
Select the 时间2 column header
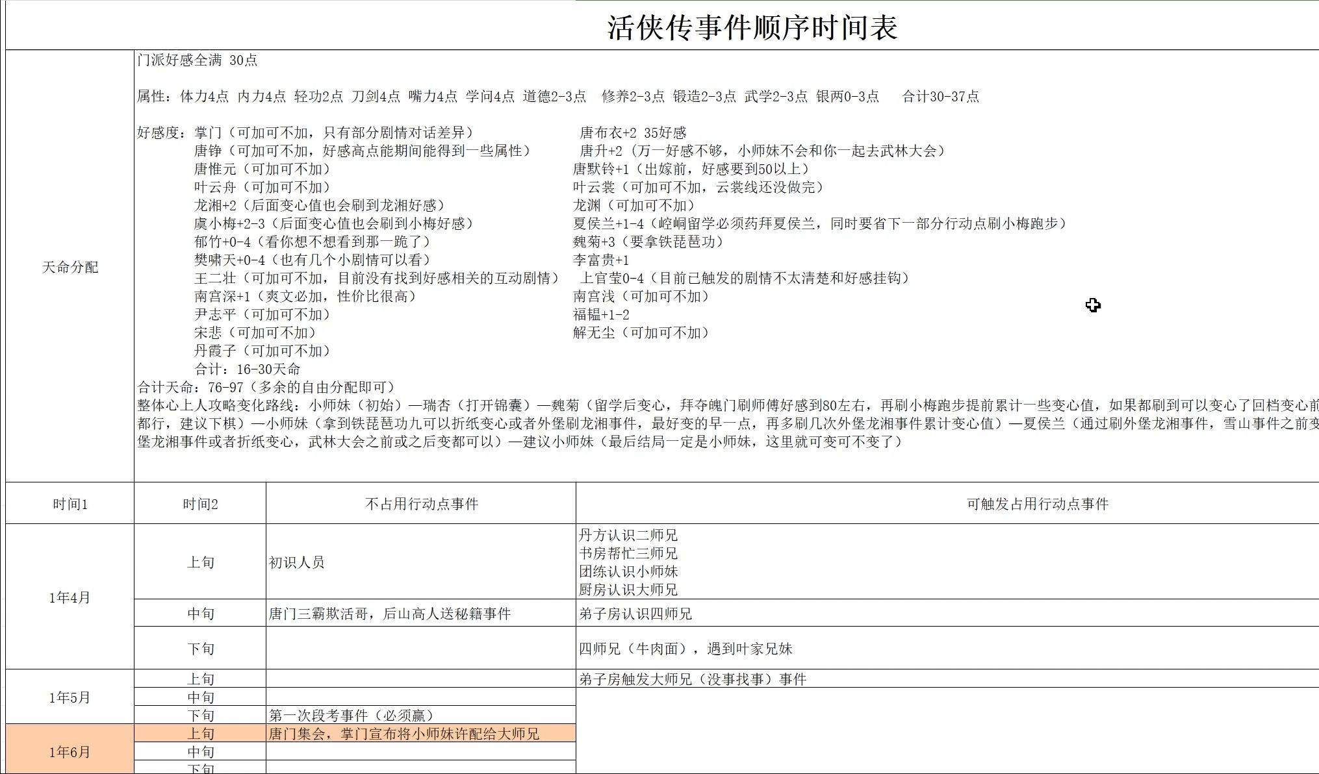tap(200, 504)
